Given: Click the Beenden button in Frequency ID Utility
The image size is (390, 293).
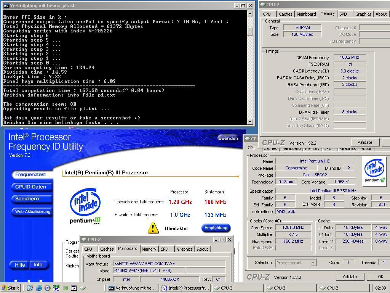Looking at the screenshot, I should pos(228,138).
